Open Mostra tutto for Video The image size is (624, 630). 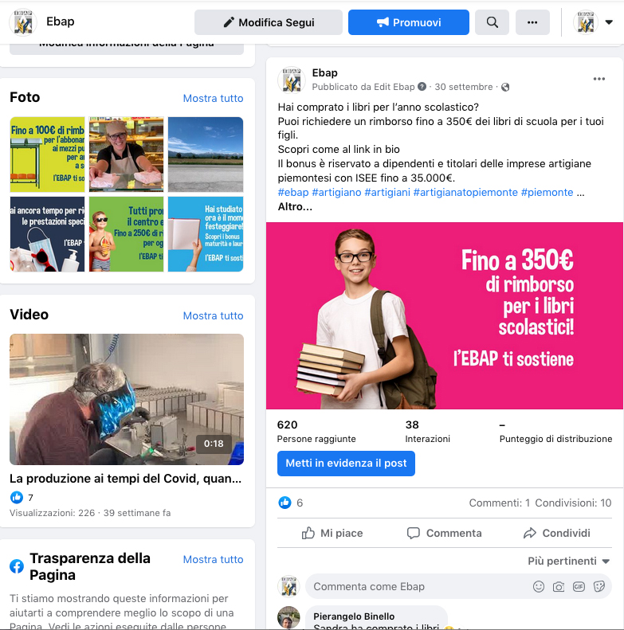click(213, 315)
